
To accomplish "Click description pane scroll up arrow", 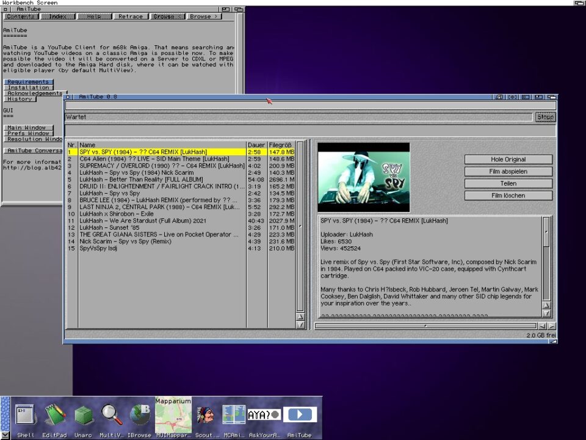I will coord(546,306).
